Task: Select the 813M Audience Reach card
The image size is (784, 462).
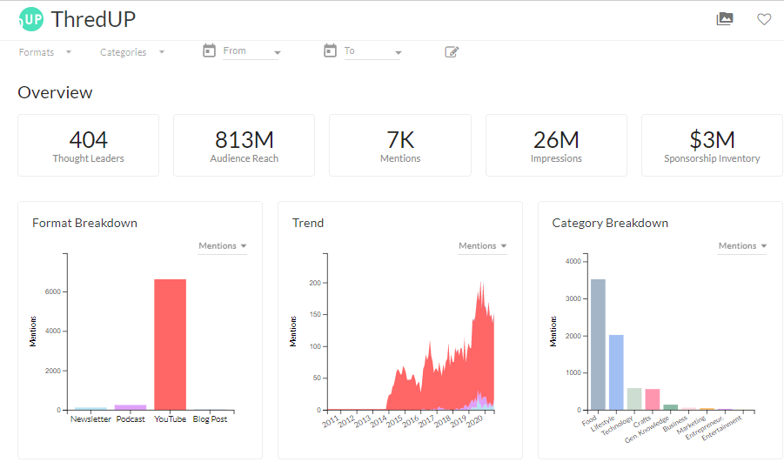Action: [244, 145]
